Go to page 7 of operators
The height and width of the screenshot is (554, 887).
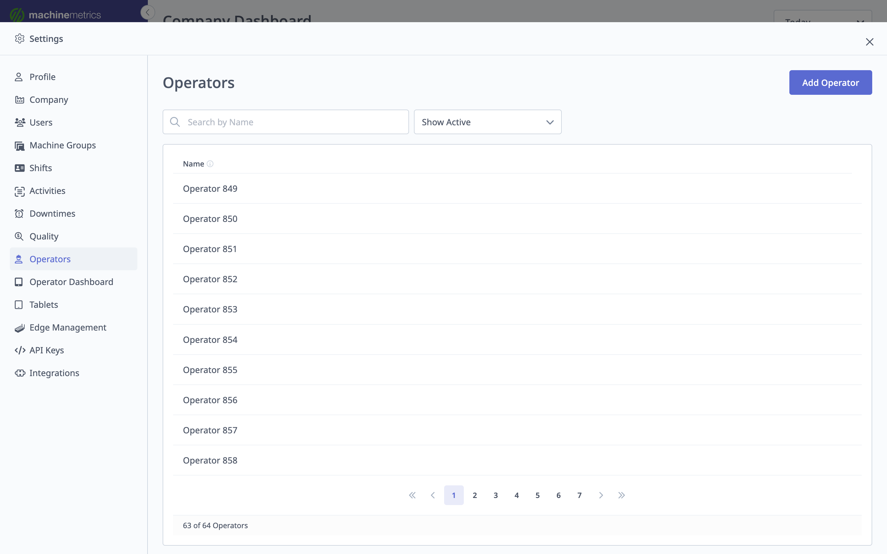pyautogui.click(x=580, y=495)
